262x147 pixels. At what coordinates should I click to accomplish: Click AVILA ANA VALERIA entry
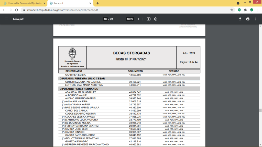coord(76,101)
